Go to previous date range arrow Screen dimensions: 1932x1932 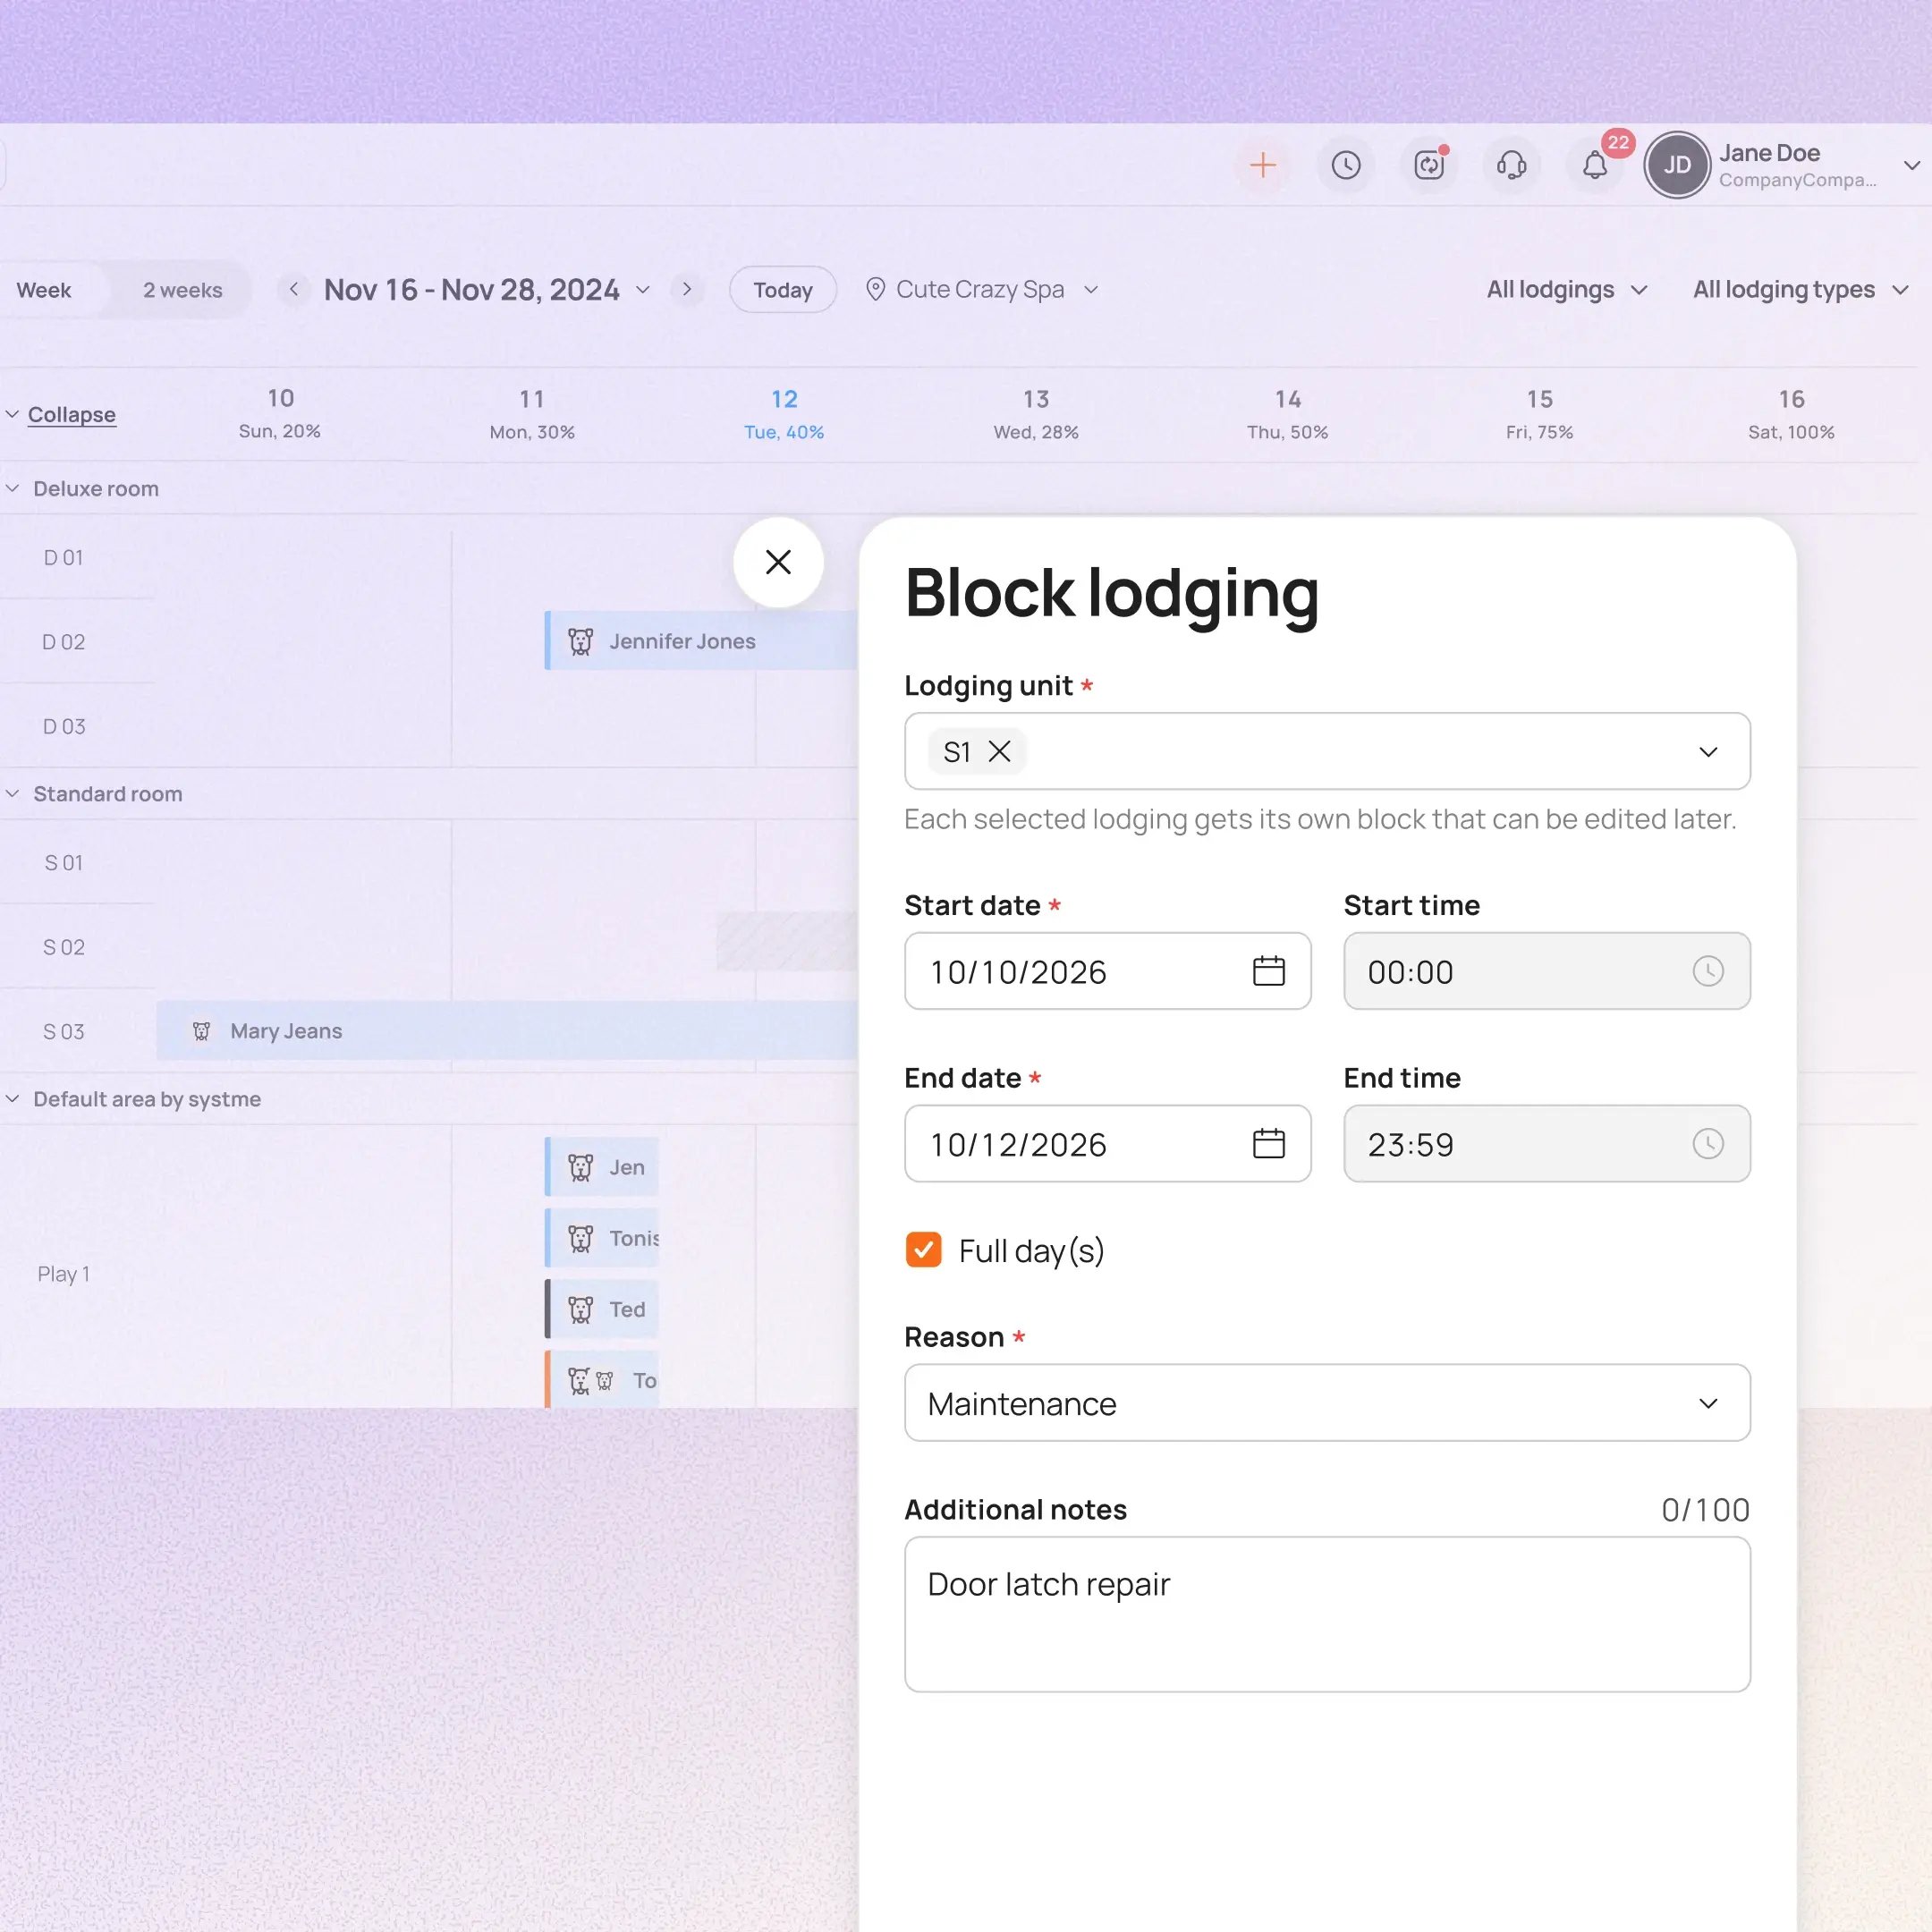pos(293,289)
